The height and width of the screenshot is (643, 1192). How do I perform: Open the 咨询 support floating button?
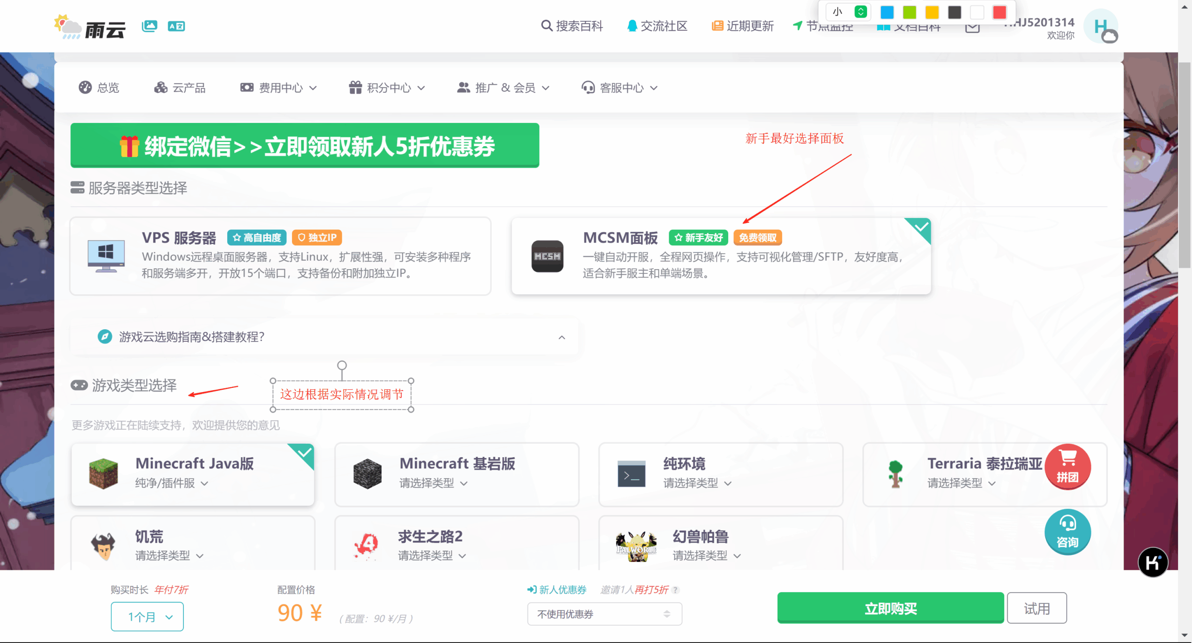(x=1068, y=532)
